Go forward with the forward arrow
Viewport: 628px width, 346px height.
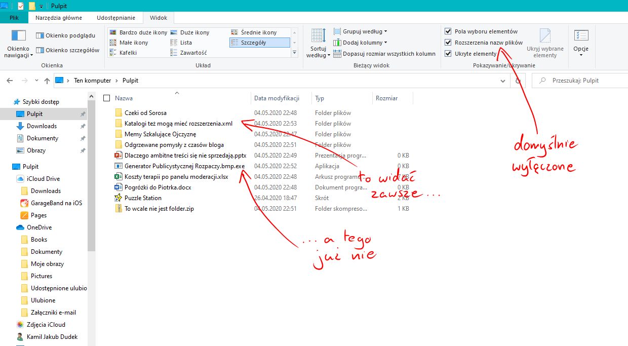[24, 81]
